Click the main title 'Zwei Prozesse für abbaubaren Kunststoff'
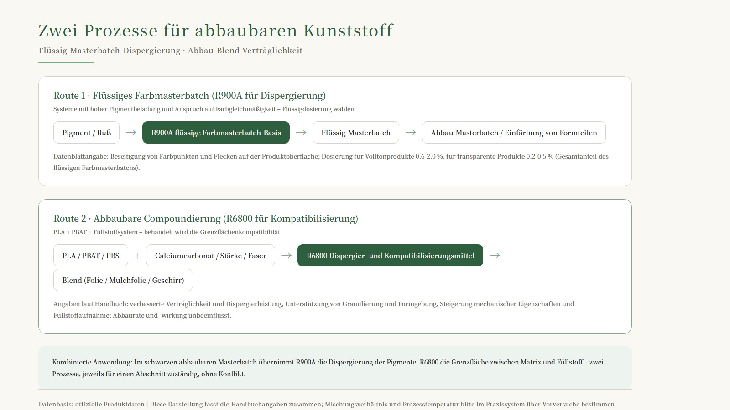 click(x=215, y=31)
